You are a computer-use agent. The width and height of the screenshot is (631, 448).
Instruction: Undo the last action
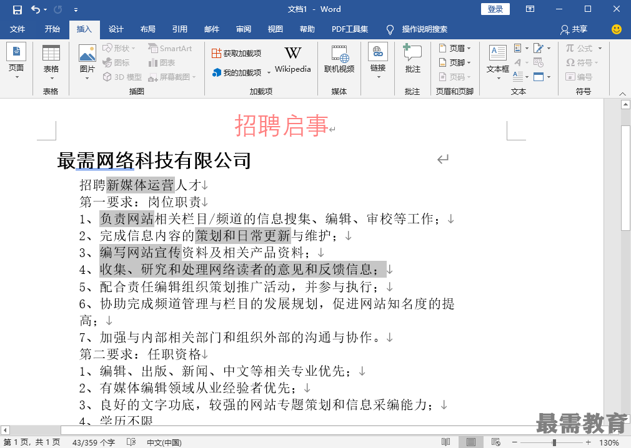pos(36,9)
